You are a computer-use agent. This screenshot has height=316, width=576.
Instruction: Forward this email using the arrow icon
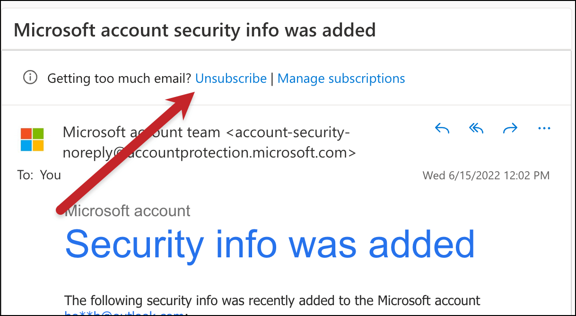pyautogui.click(x=510, y=129)
